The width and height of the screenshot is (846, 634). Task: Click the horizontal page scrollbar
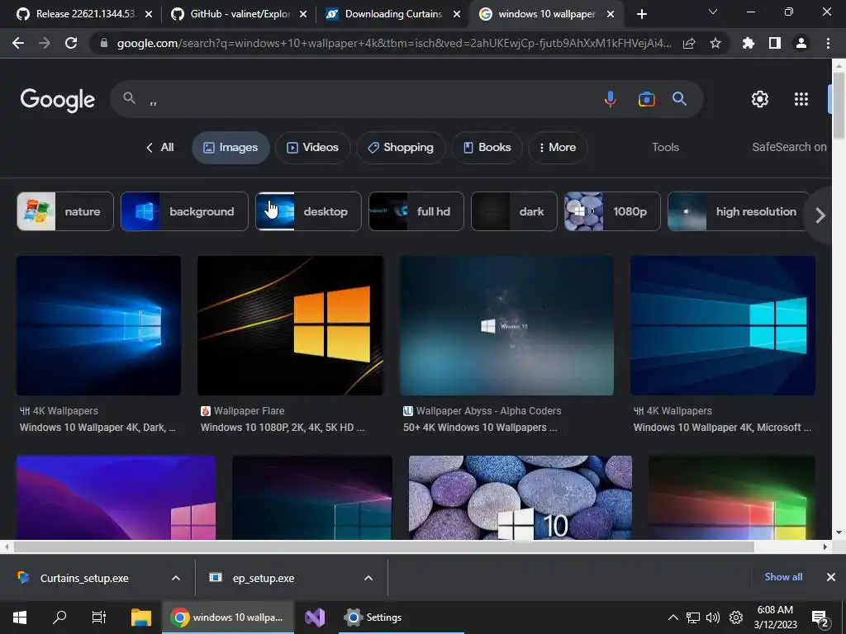[x=383, y=546]
